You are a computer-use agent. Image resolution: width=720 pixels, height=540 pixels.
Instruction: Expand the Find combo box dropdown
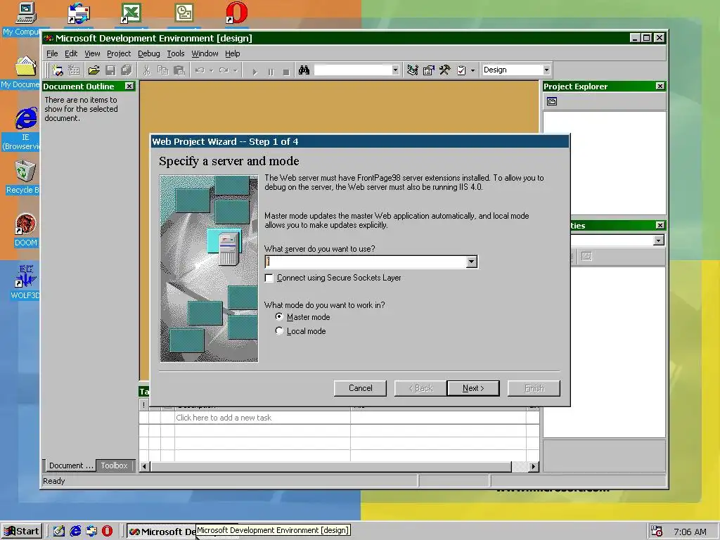tap(395, 70)
